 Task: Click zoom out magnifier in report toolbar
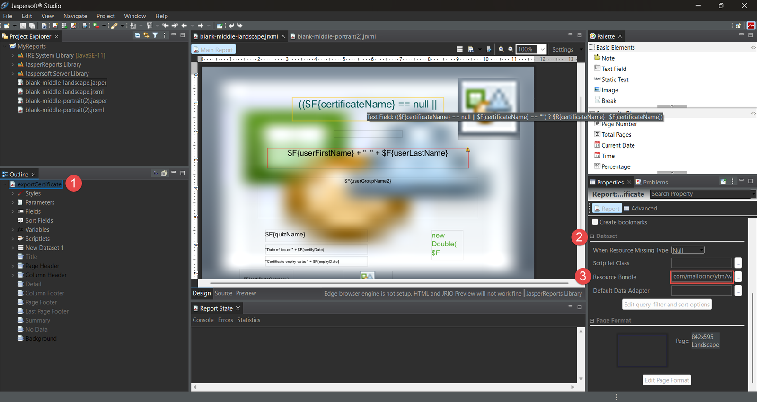coord(511,49)
